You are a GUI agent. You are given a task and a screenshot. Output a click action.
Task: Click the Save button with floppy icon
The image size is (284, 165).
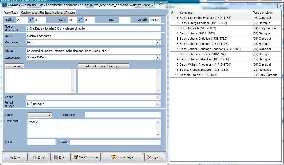[x=15, y=157]
